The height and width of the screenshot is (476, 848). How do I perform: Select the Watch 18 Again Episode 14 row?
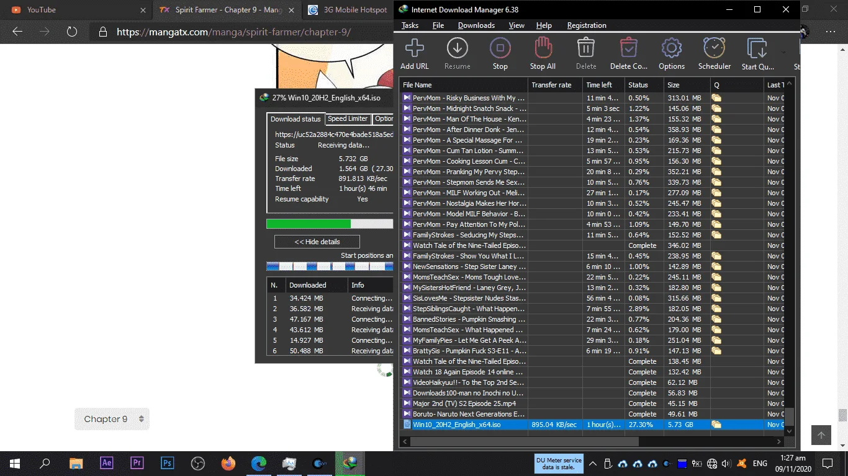592,372
